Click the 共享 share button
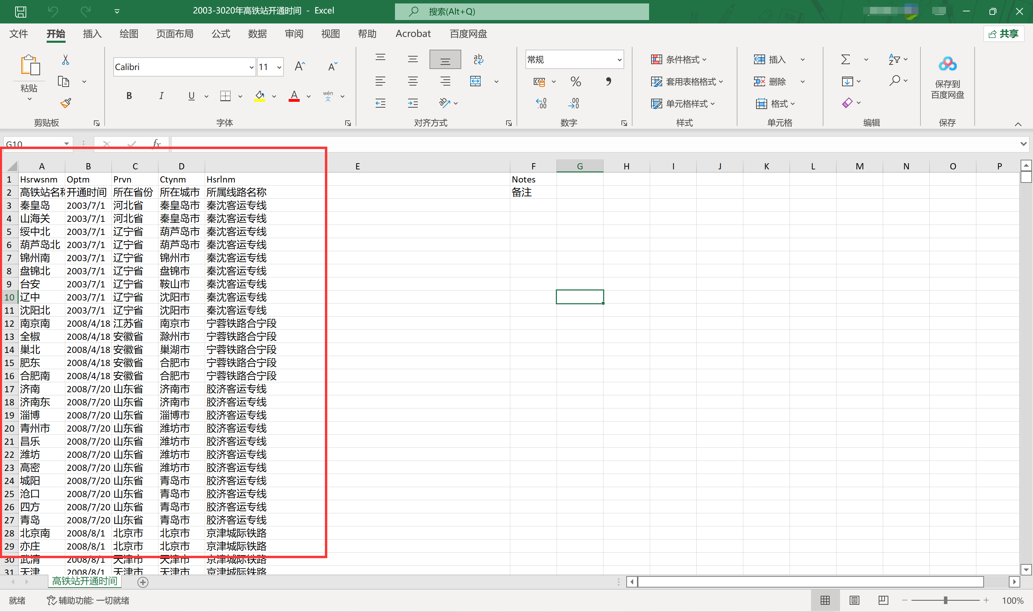 point(1004,34)
